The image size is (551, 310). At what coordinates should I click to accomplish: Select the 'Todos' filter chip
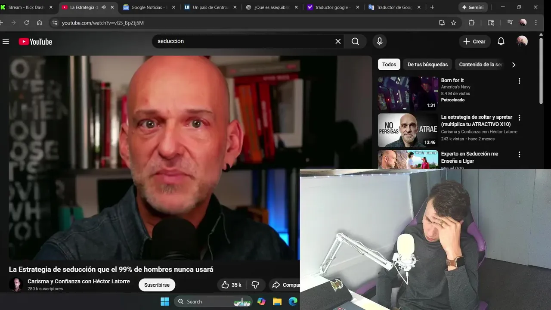click(x=389, y=65)
